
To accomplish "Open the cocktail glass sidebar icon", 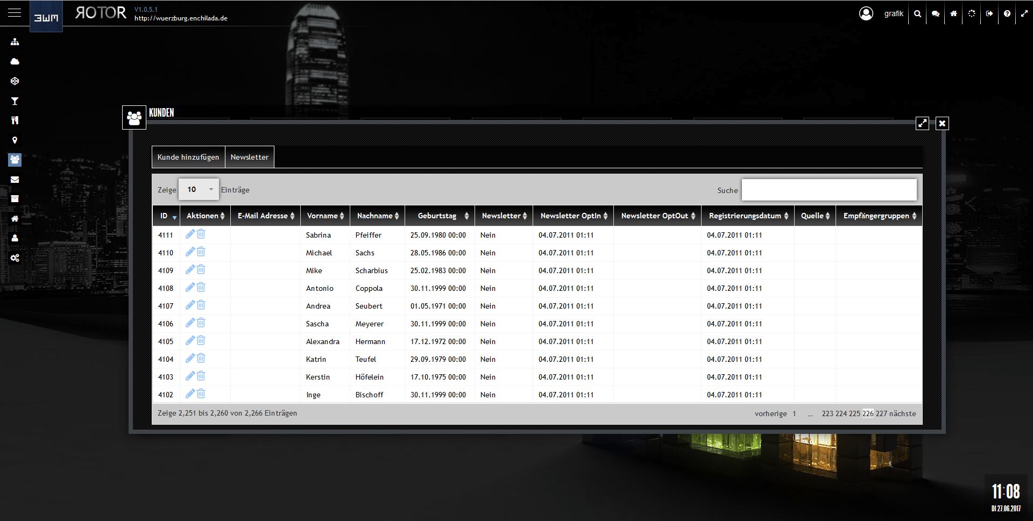I will coord(15,101).
